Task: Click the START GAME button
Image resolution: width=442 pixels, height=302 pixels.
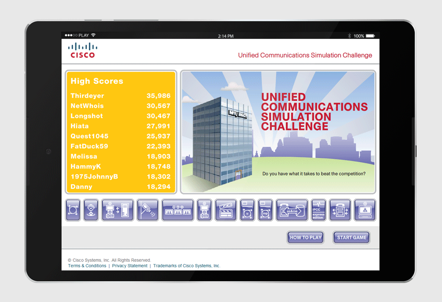Action: click(x=351, y=238)
